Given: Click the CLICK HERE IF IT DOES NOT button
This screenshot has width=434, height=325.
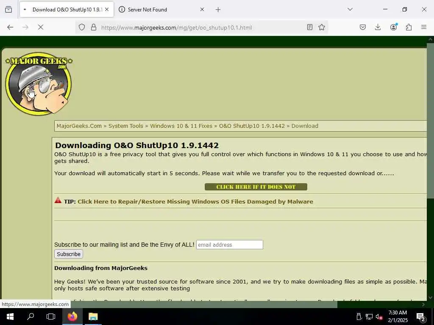Looking at the screenshot, I should point(256,187).
